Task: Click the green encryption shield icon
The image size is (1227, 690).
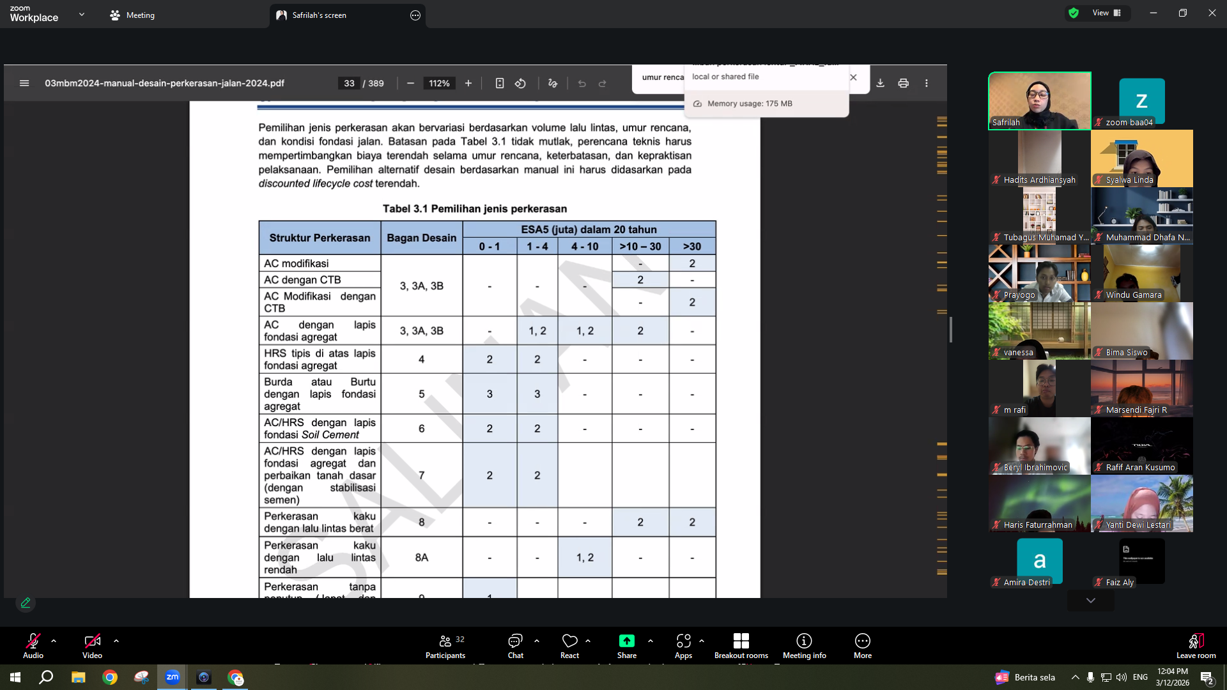Action: pyautogui.click(x=1074, y=13)
